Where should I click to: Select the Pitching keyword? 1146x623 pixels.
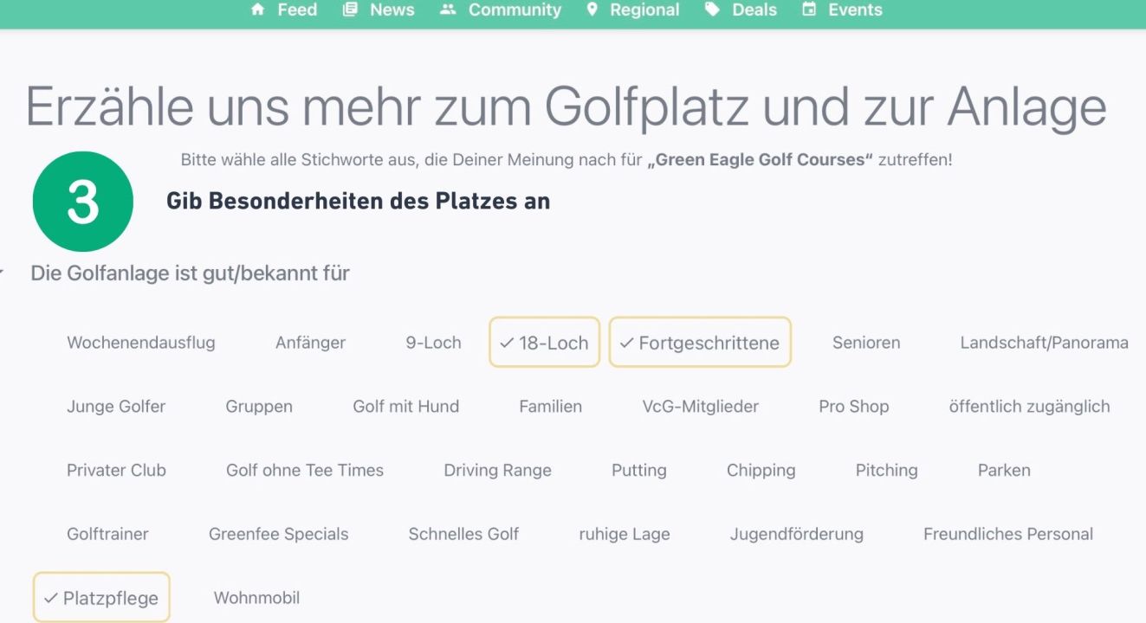(x=887, y=471)
